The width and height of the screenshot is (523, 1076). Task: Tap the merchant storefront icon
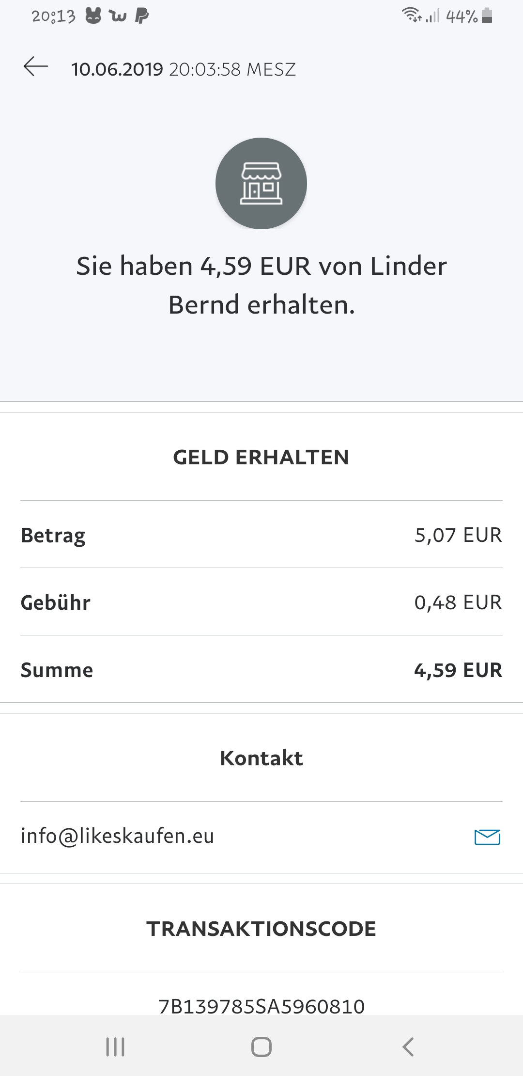tap(261, 184)
